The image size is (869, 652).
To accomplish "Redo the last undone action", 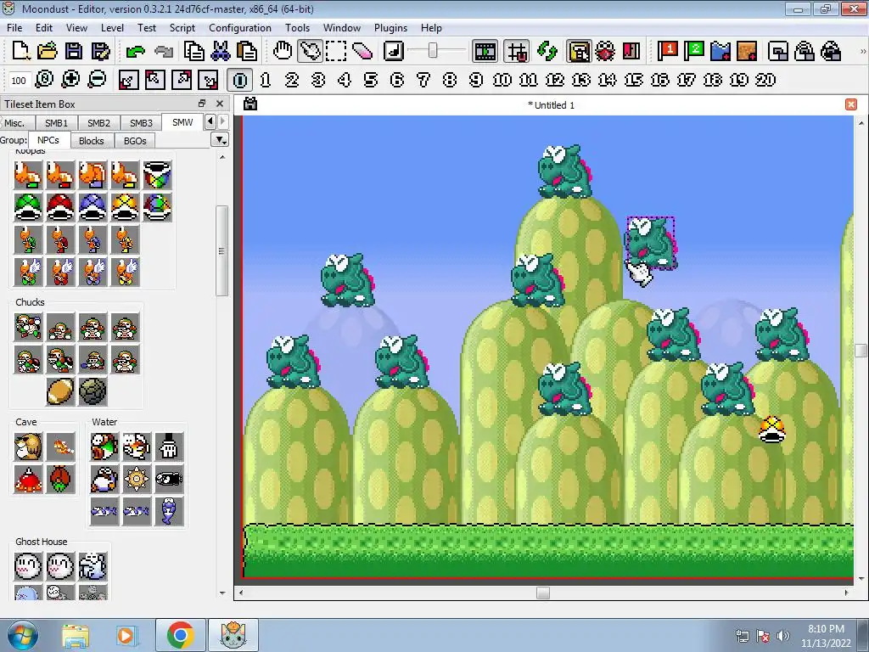I will pyautogui.click(x=163, y=52).
